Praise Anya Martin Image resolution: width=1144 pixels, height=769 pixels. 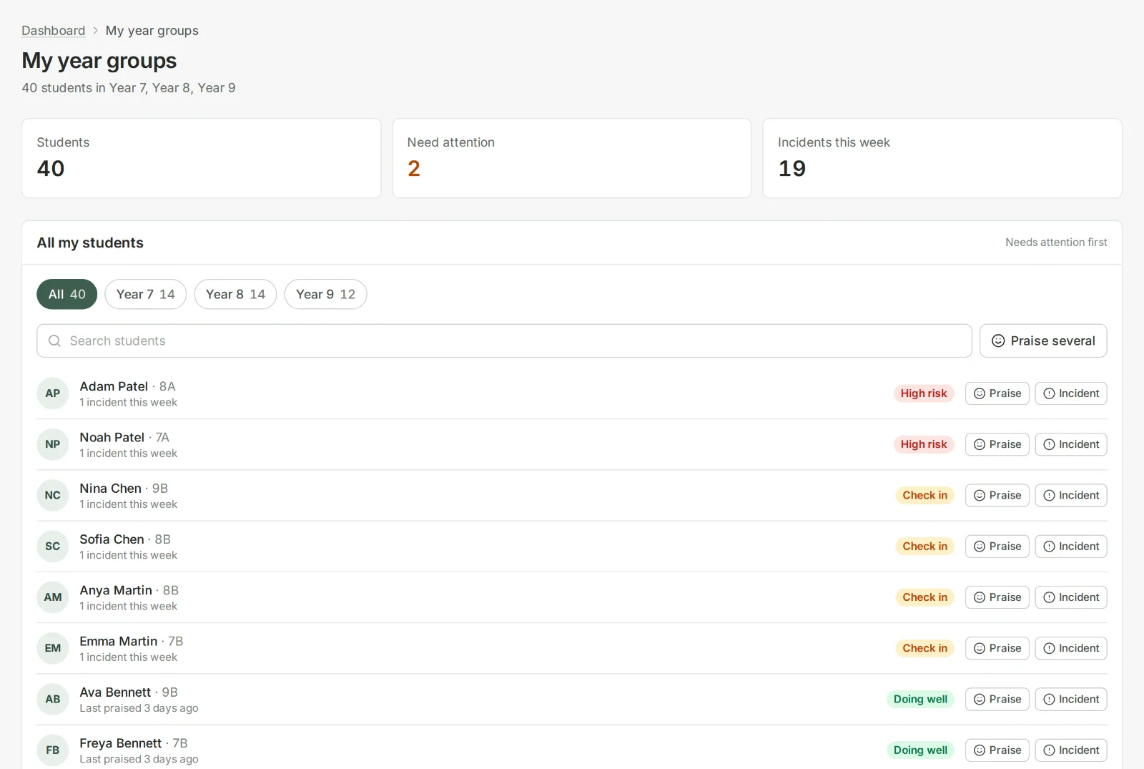997,597
